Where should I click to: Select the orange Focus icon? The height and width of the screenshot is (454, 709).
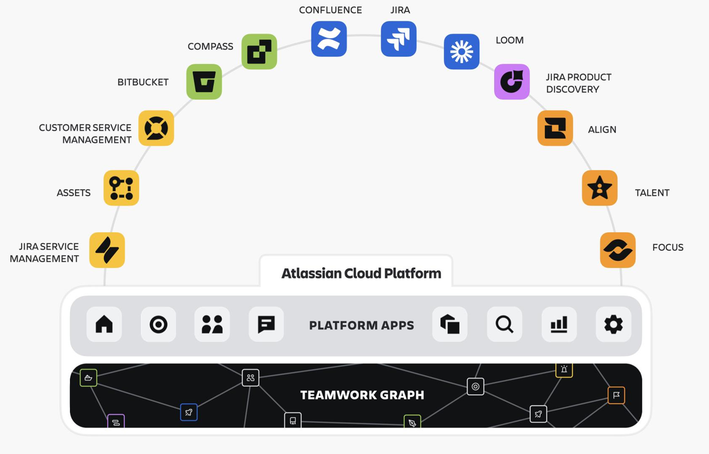coord(618,250)
